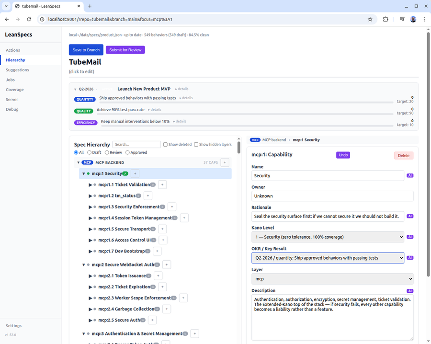Expand the mcp:1.3 Security Enforcement node
Screen dimensions: 431x344
coord(90,207)
